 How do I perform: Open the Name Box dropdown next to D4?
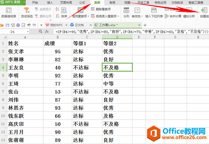click(28, 32)
